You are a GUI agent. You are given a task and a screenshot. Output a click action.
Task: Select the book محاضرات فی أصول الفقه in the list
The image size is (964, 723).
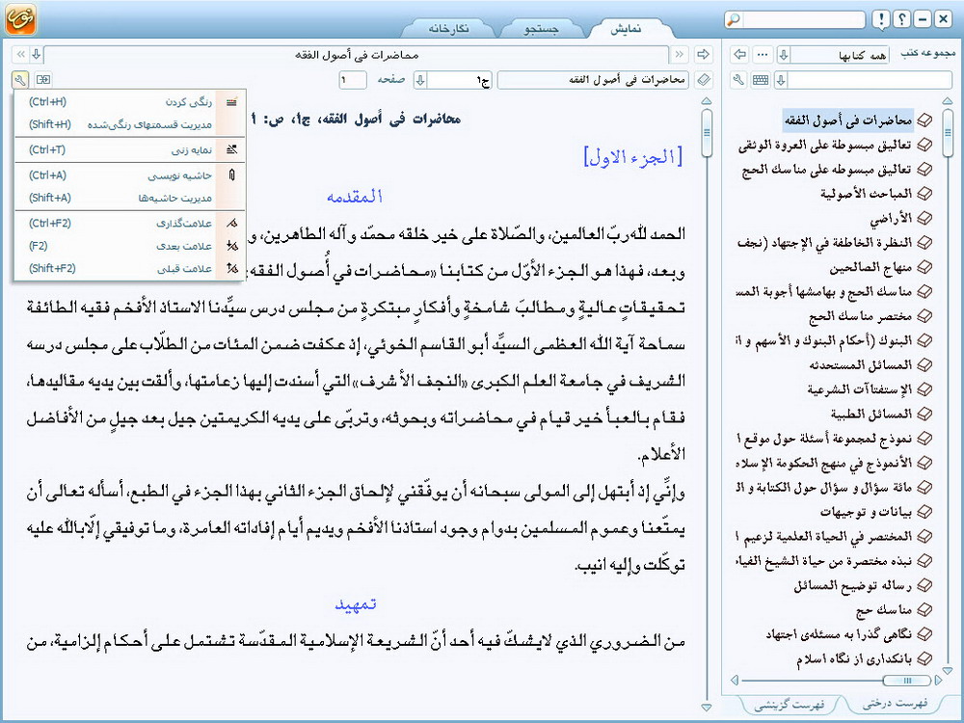click(x=848, y=120)
